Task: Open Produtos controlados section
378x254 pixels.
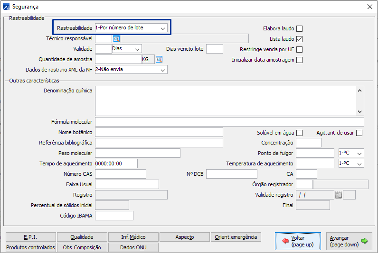Action: click(30, 247)
